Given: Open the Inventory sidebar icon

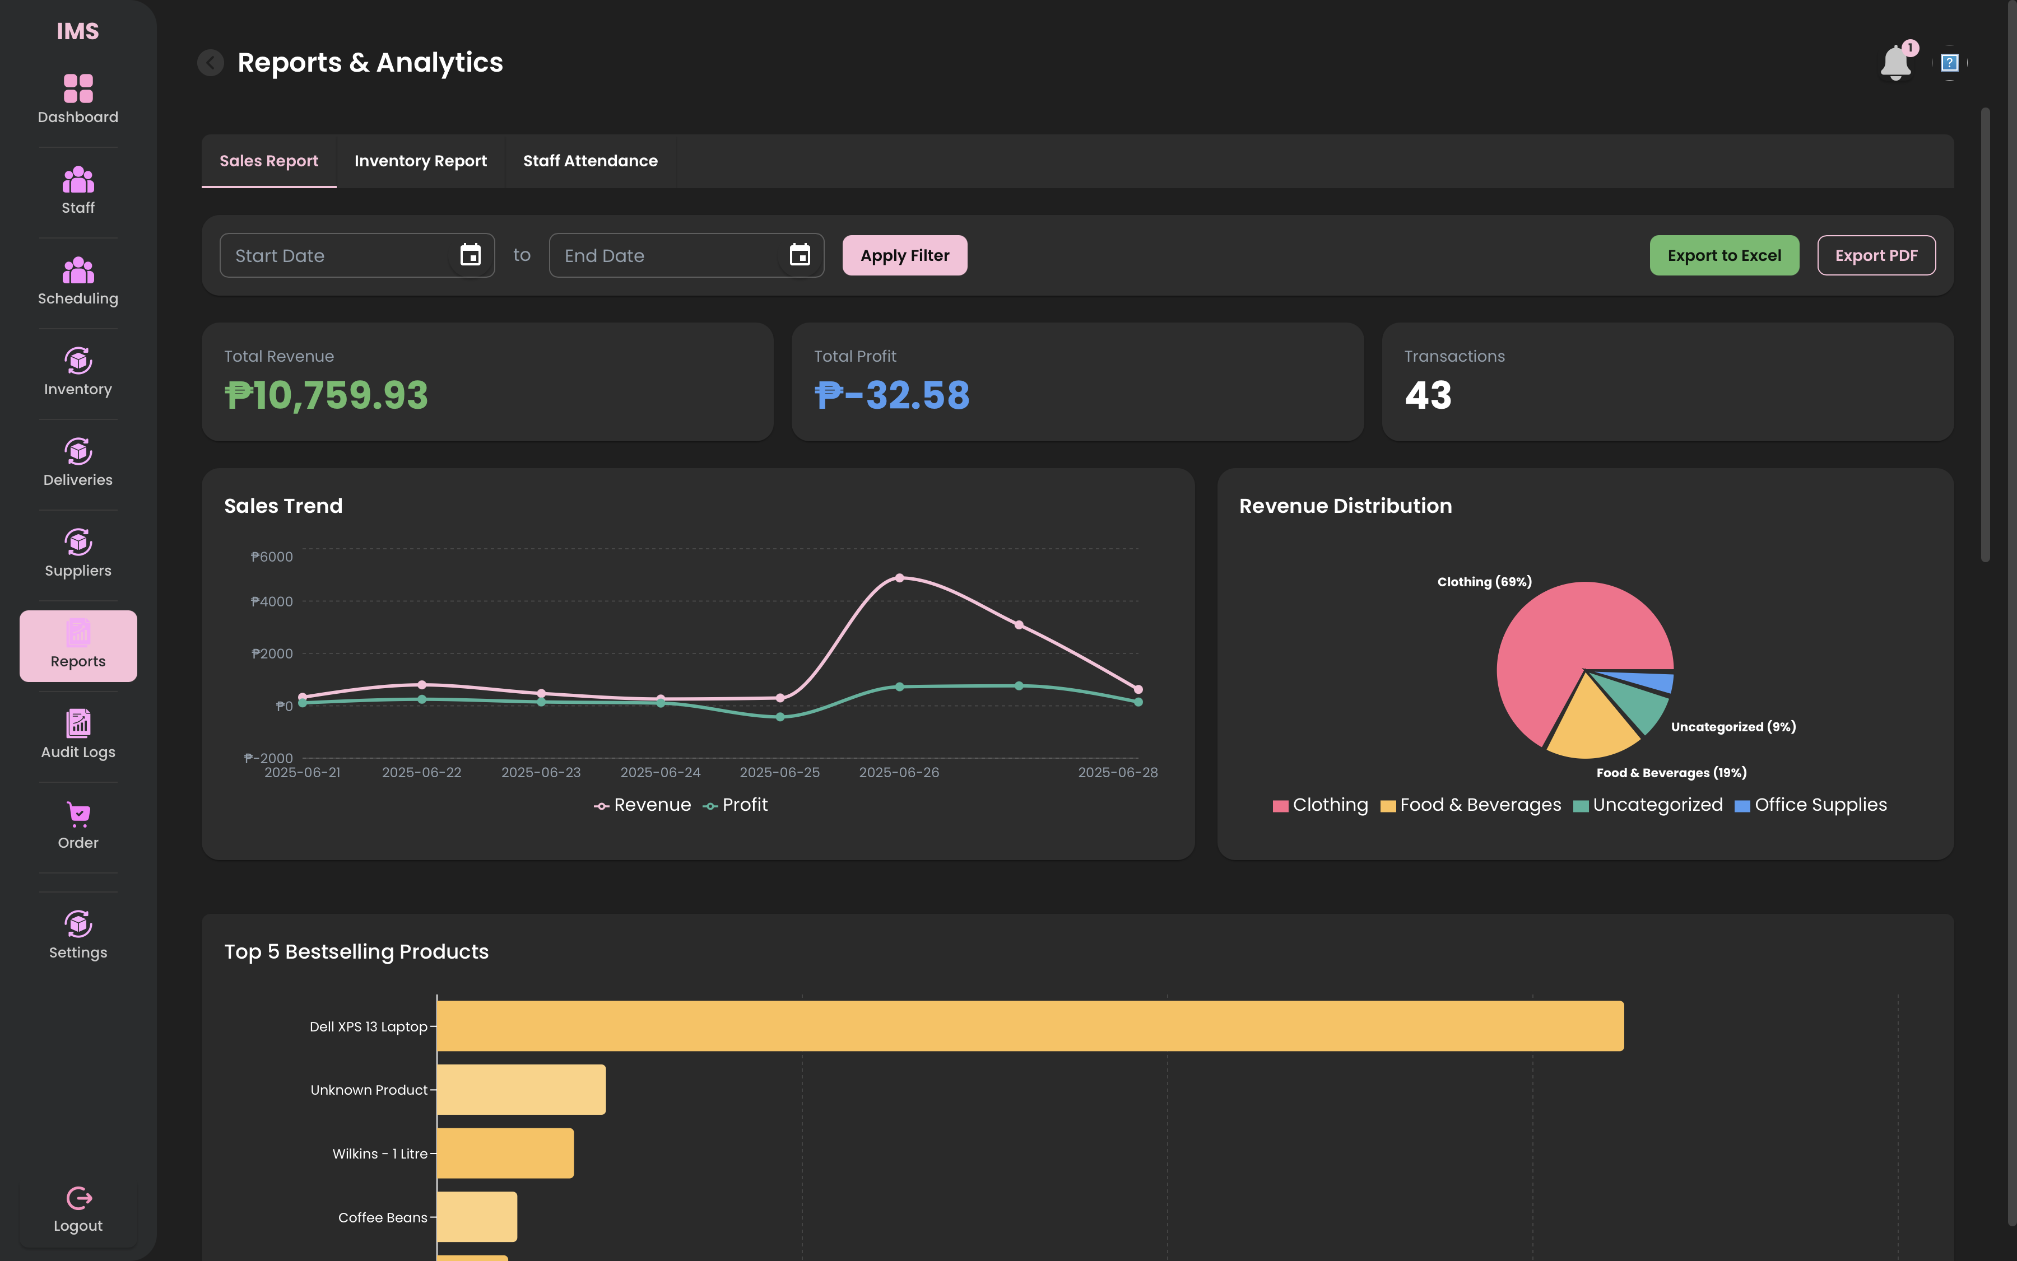Looking at the screenshot, I should 78,360.
